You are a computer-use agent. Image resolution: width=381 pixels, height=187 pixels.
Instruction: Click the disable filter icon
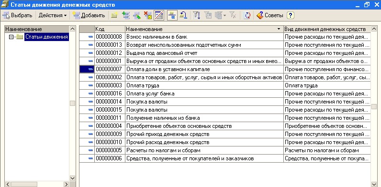tap(233, 15)
